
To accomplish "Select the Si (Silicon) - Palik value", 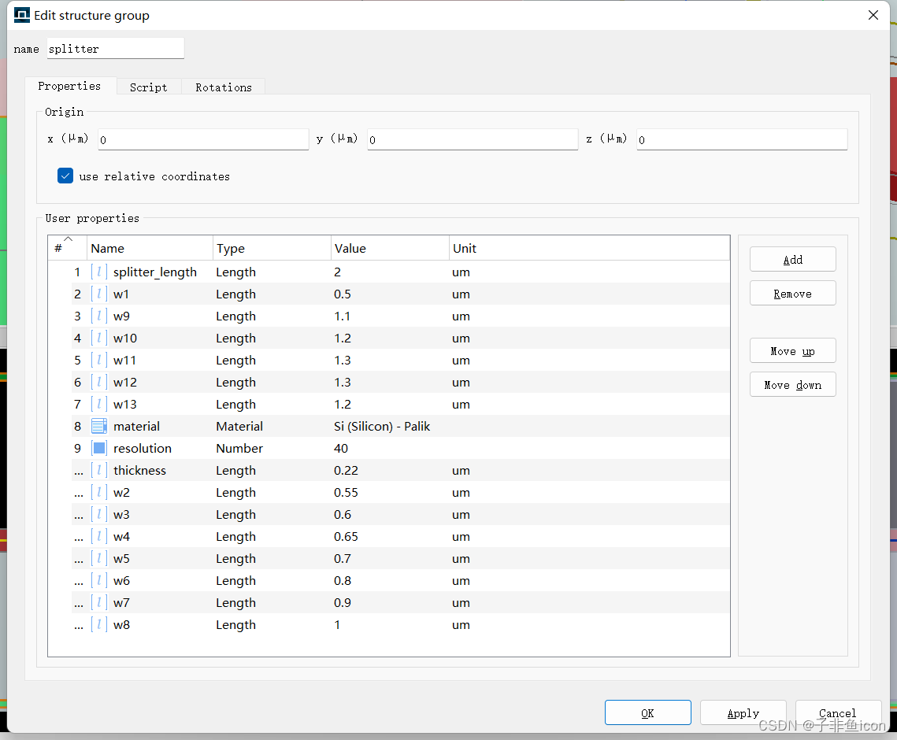I will tap(382, 426).
